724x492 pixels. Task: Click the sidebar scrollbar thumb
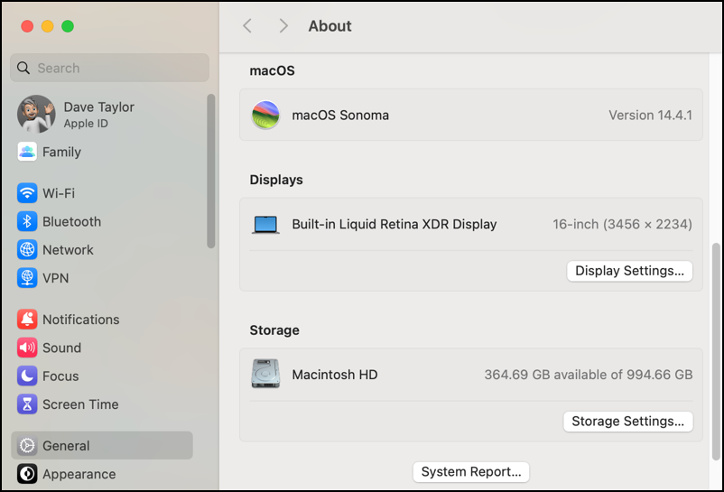[211, 172]
